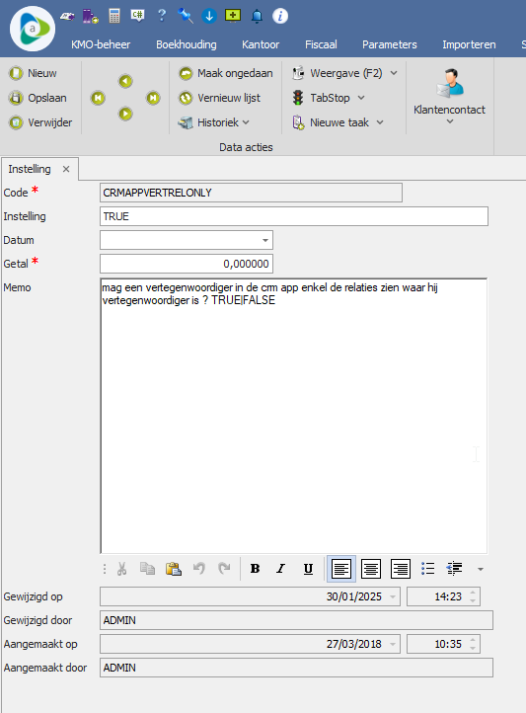
Task: Expand the Weergave (F2) dropdown
Action: pos(394,73)
